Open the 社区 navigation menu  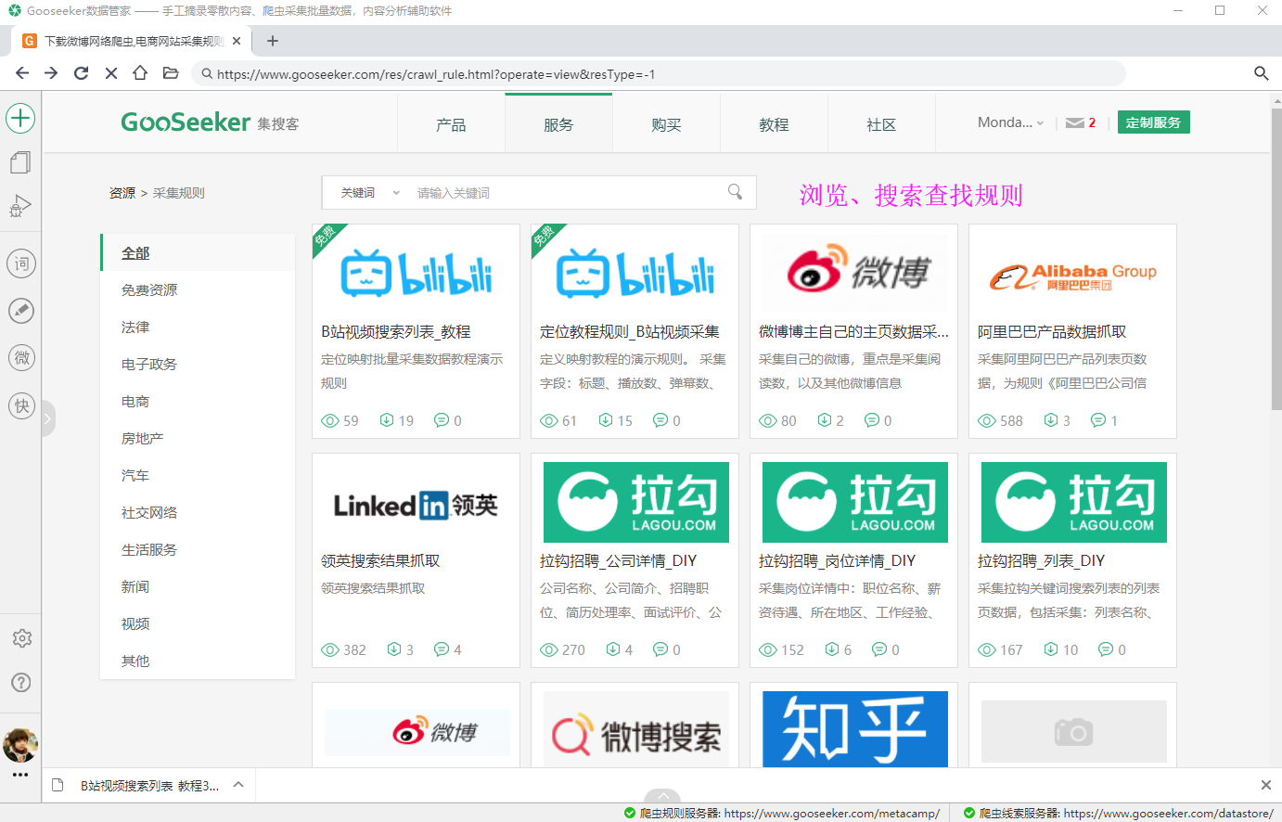tap(881, 124)
